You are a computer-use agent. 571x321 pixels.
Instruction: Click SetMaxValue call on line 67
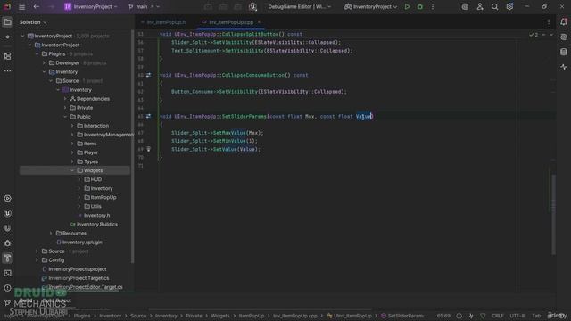[x=229, y=133]
